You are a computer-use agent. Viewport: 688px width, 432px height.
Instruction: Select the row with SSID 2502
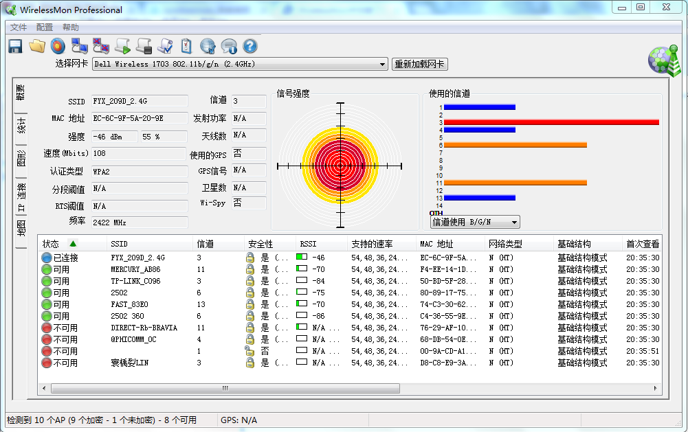350,293
